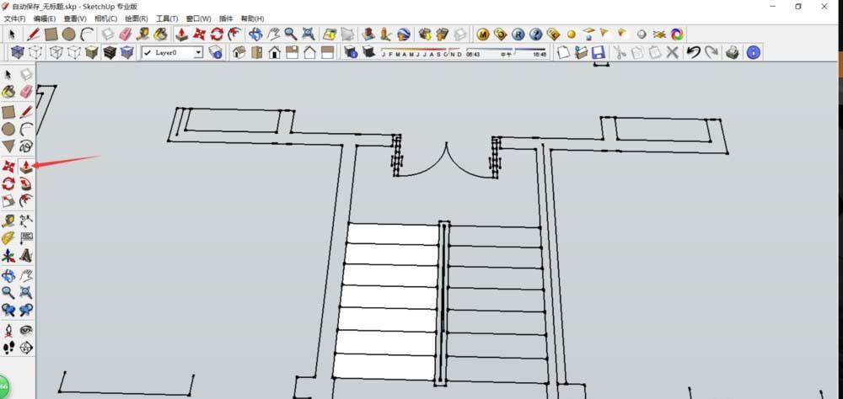
Task: Click the Save floppy disk icon
Action: point(599,52)
